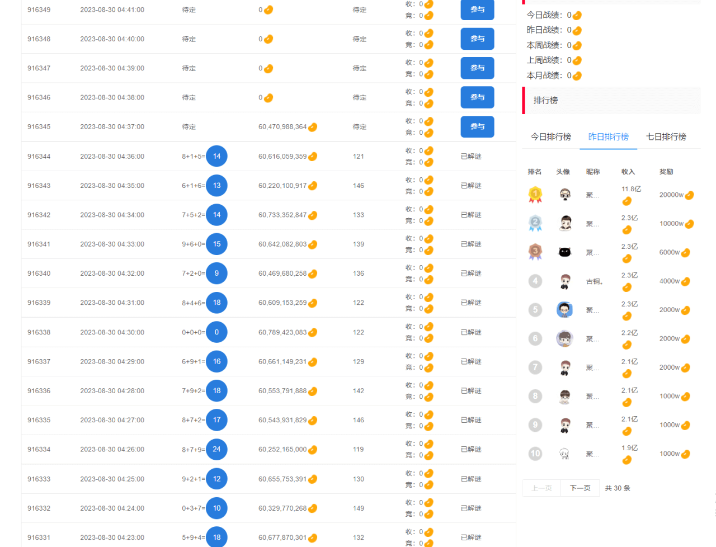This screenshot has width=716, height=547.
Task: Click result ball 18 in row 916336
Action: tap(216, 390)
